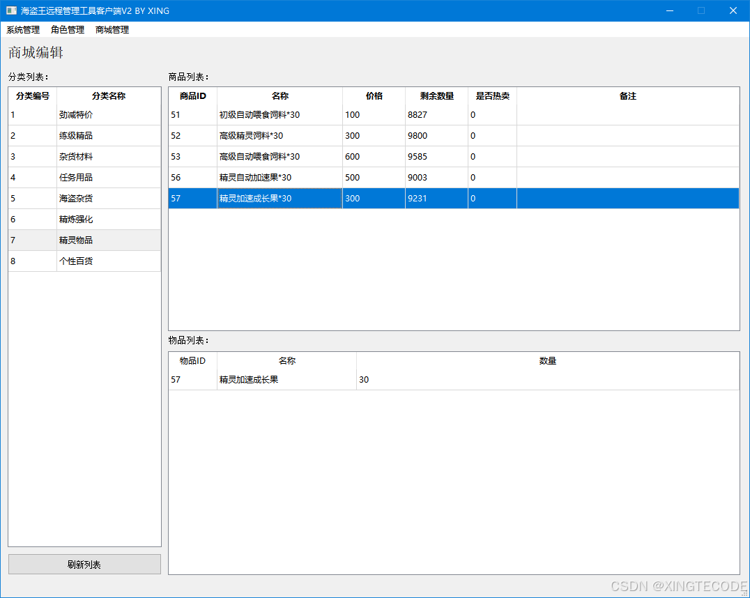Open the 系统管理 menu

pyautogui.click(x=23, y=30)
